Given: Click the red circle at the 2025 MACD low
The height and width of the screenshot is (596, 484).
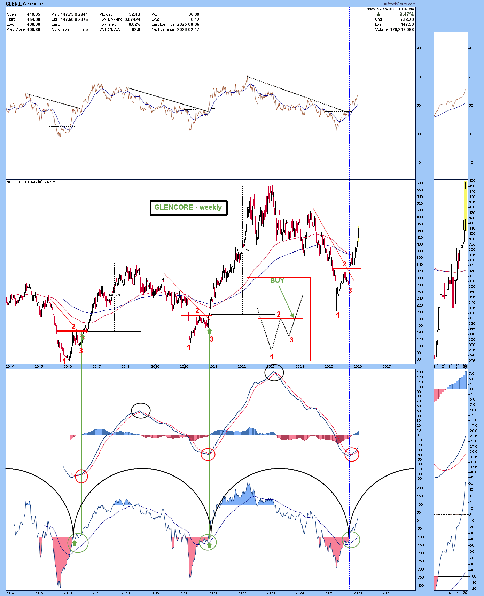Looking at the screenshot, I should (x=351, y=454).
